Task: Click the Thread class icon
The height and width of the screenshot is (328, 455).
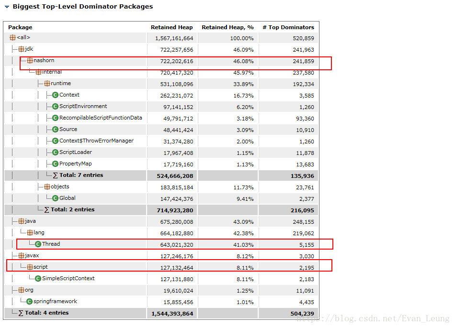Action: pos(38,244)
